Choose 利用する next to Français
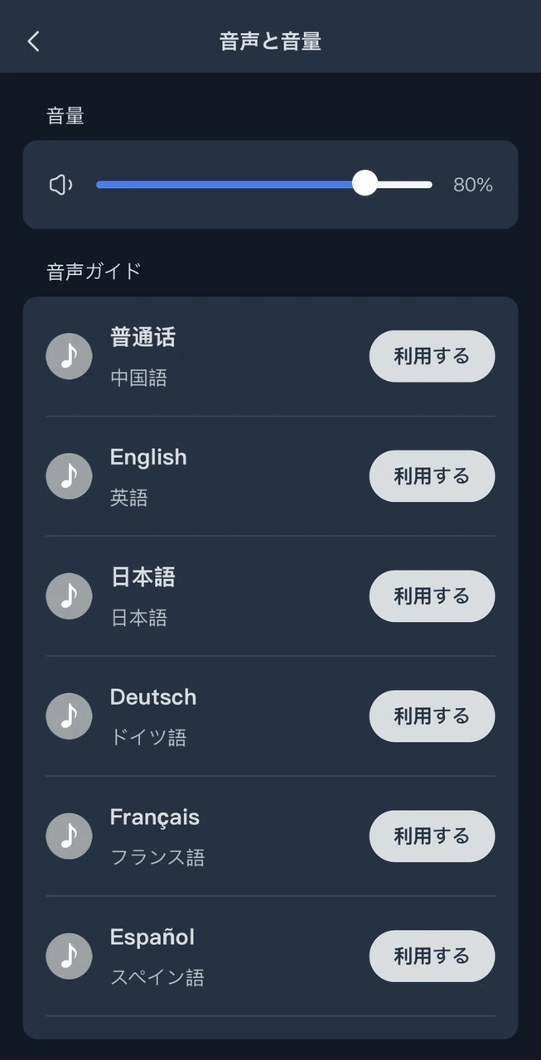Viewport: 541px width, 1060px height. coord(432,836)
